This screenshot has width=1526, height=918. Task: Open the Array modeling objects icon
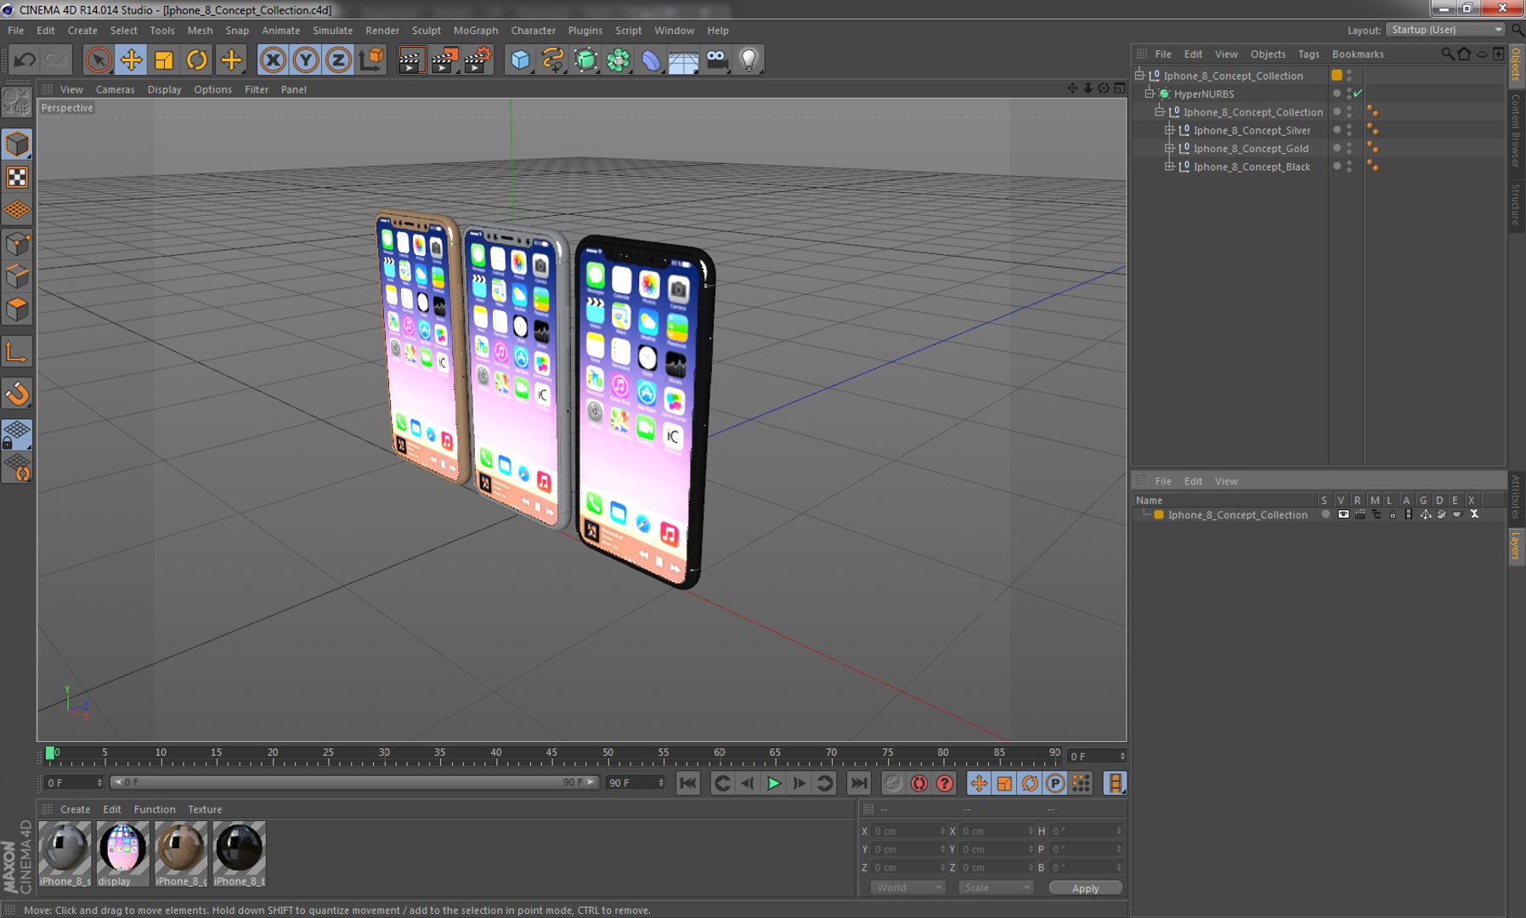click(x=619, y=59)
